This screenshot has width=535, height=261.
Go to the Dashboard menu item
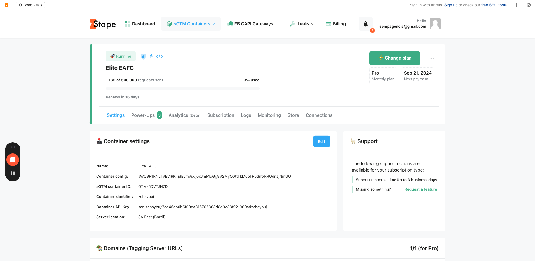point(140,24)
